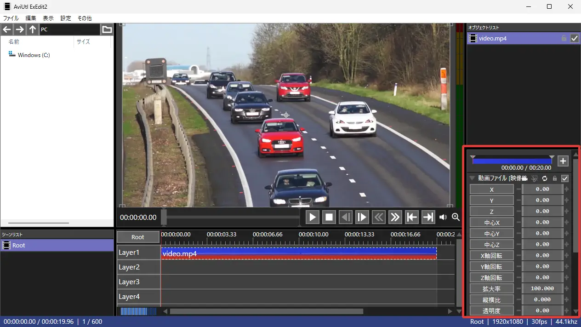Click the Layer2 header button
The width and height of the screenshot is (581, 327).
(138, 267)
